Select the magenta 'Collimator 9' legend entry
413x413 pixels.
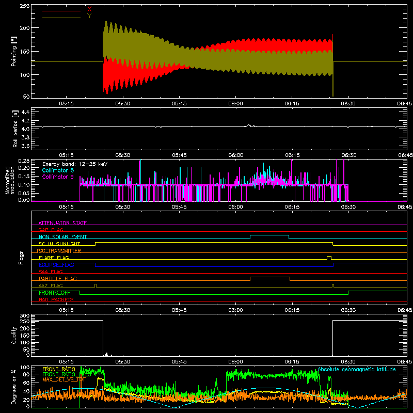[58, 177]
